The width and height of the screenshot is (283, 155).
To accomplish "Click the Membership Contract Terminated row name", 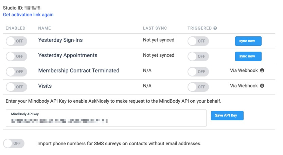I will pyautogui.click(x=78, y=71).
